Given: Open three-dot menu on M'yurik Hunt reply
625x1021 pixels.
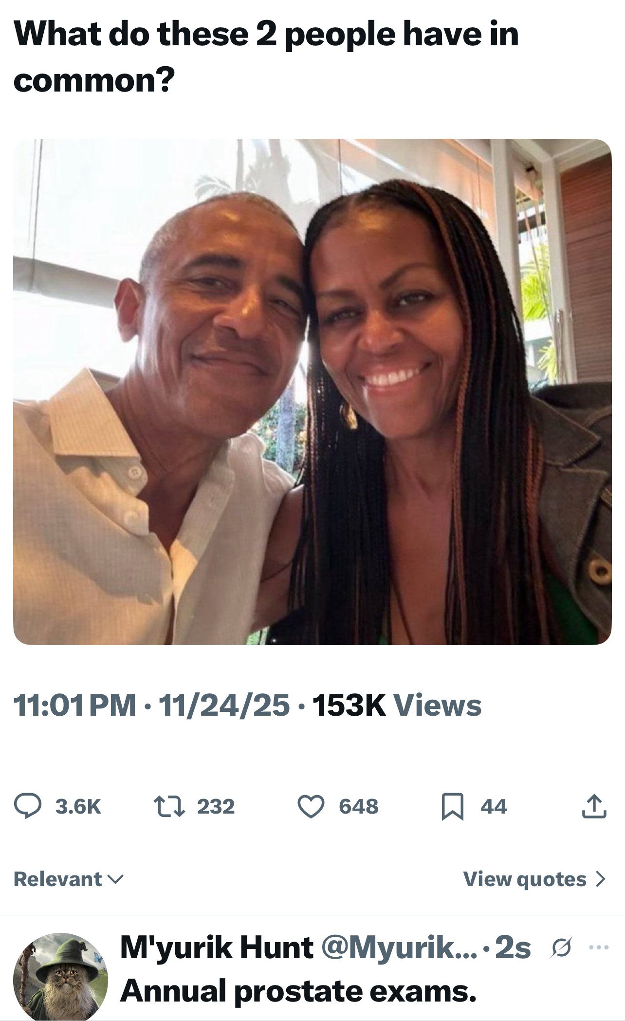Looking at the screenshot, I should click(598, 947).
